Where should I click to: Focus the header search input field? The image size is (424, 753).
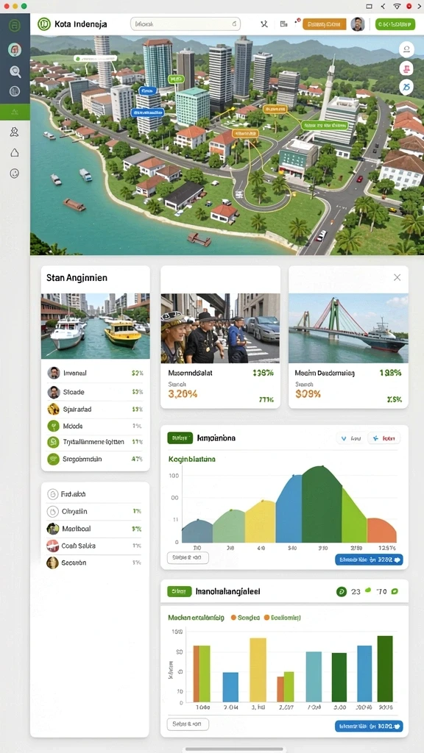click(x=185, y=24)
